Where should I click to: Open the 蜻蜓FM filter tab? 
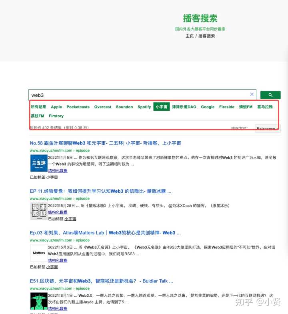246,107
